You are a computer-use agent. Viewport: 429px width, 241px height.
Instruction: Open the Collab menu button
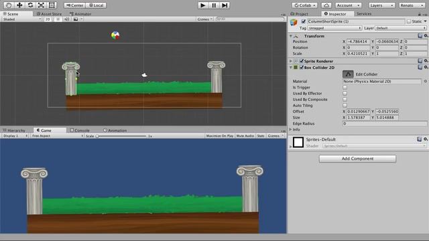pyautogui.click(x=304, y=5)
